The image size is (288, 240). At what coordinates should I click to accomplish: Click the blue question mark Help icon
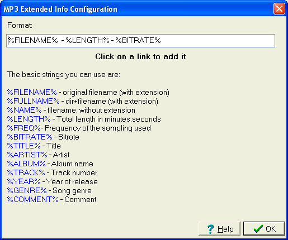click(211, 229)
